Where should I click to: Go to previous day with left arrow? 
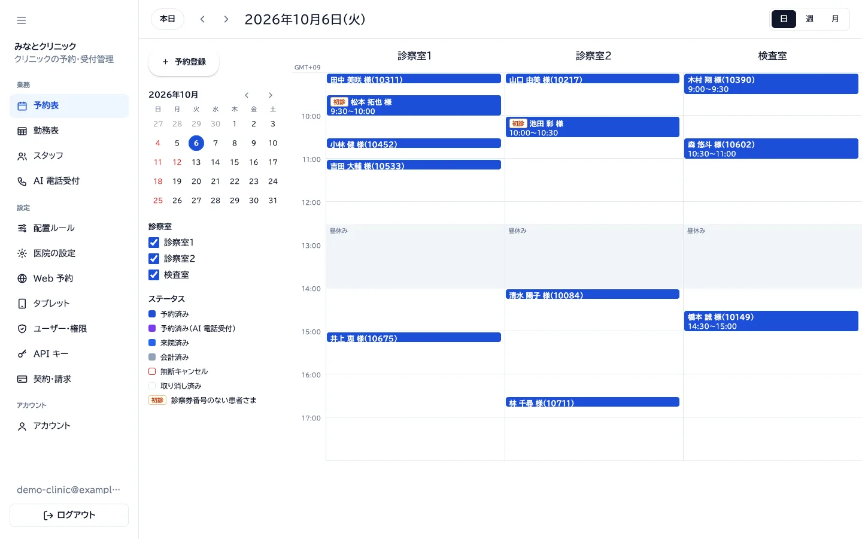[x=203, y=19]
